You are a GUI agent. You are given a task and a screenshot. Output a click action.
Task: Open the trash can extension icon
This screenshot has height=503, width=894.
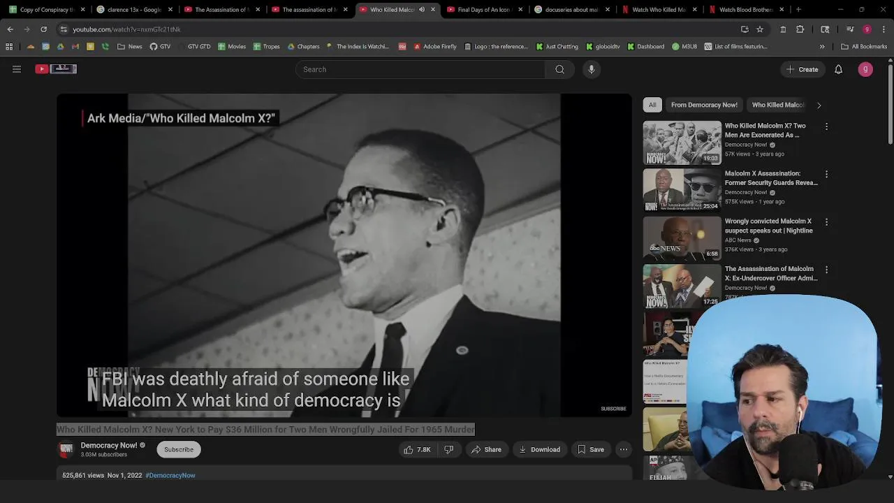(x=783, y=29)
